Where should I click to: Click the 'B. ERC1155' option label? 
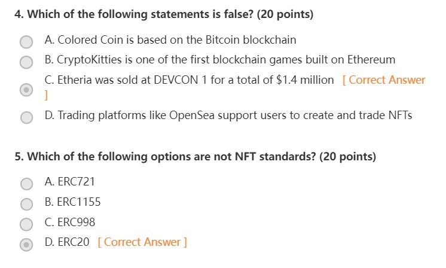pos(72,202)
